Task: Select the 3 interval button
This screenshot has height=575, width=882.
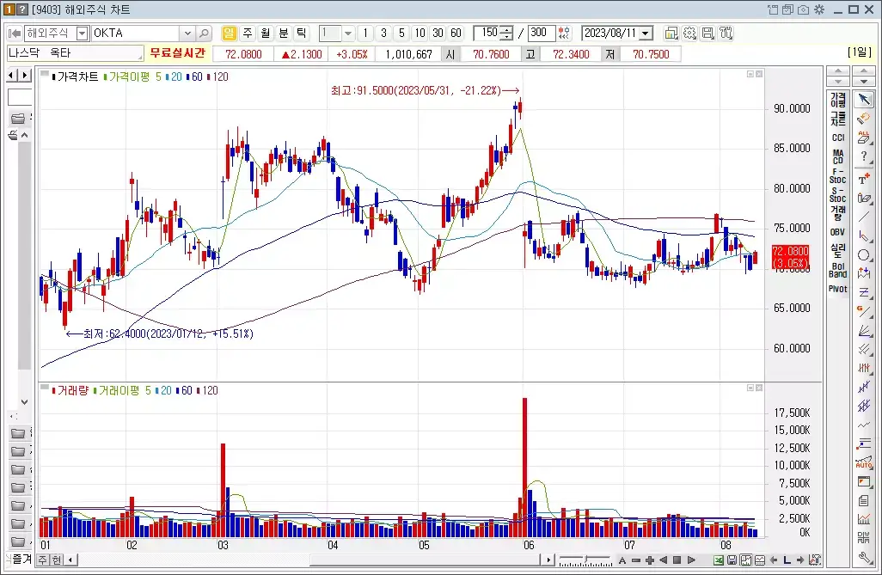Action: 383,34
